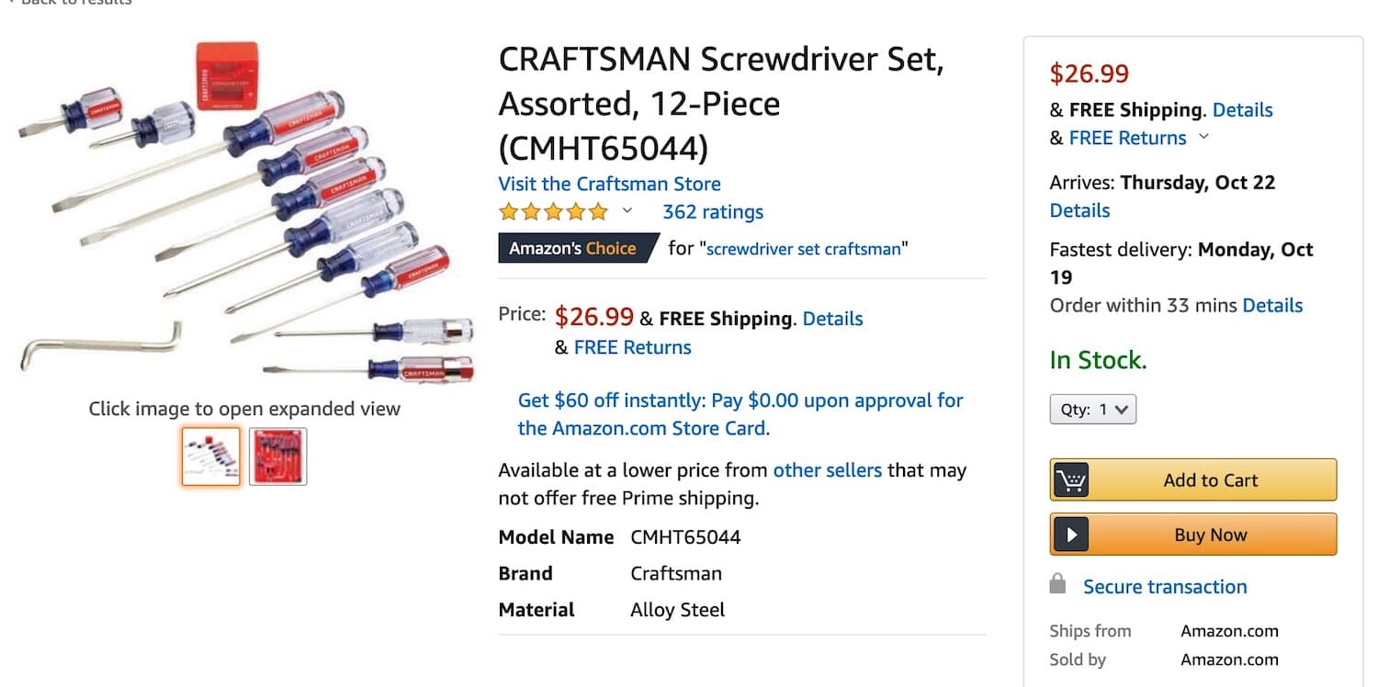The height and width of the screenshot is (687, 1378).
Task: Select the red packaging image thumbnail
Action: point(278,456)
